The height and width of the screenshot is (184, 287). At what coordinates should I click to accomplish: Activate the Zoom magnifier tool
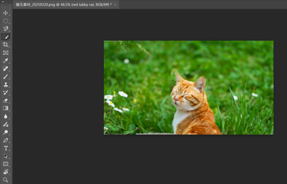[6, 180]
